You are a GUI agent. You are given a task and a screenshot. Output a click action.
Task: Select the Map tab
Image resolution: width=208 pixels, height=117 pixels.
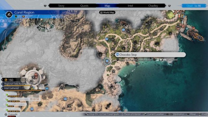107,6
